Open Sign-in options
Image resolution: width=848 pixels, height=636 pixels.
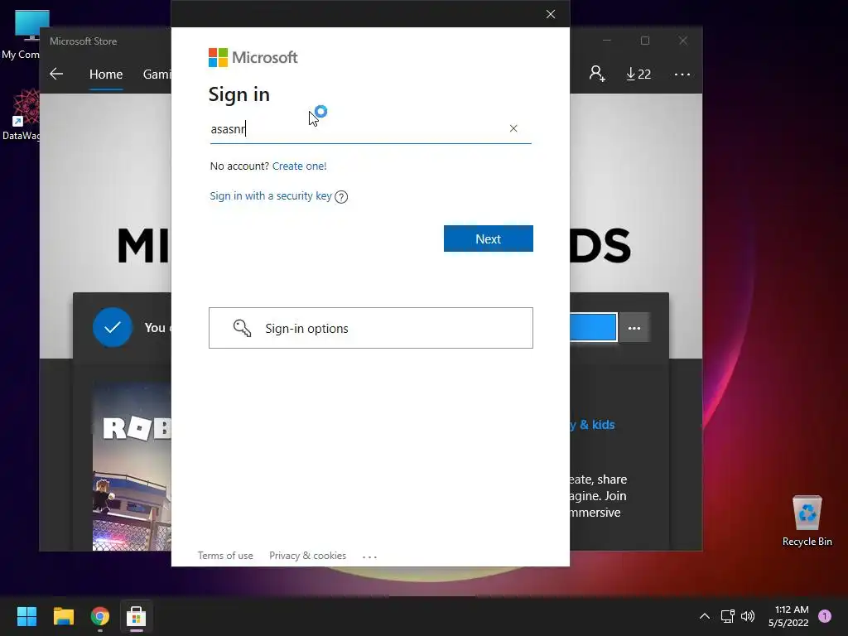(370, 328)
